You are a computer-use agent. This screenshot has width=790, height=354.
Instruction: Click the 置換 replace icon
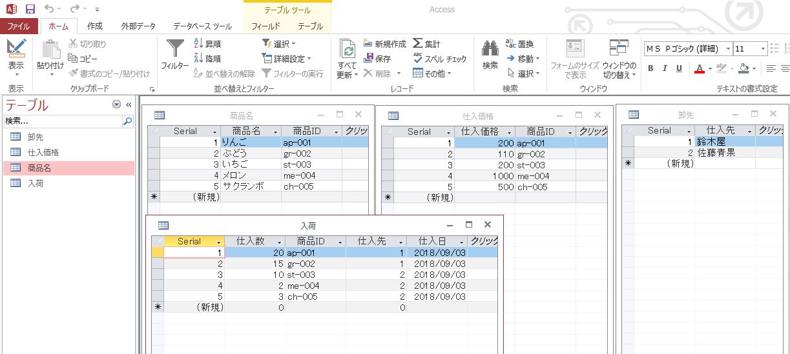point(519,44)
